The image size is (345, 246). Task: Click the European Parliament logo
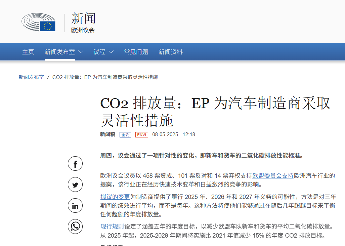pyautogui.click(x=38, y=22)
